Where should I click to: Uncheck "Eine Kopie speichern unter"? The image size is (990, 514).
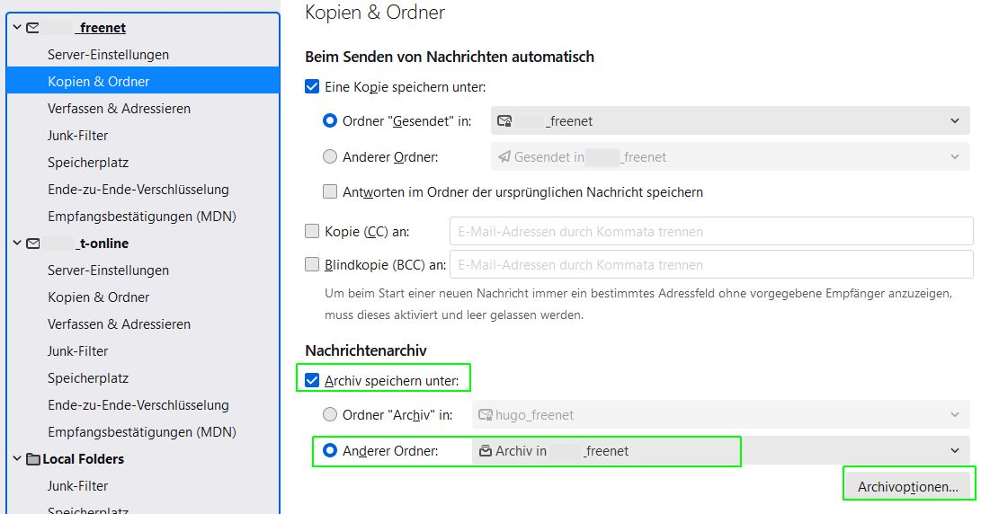tap(313, 87)
